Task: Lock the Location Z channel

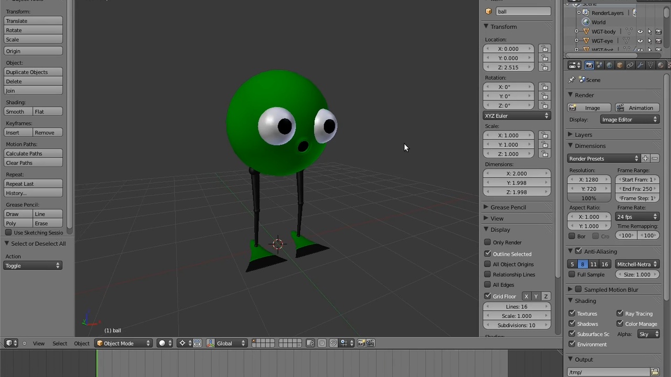Action: click(545, 68)
